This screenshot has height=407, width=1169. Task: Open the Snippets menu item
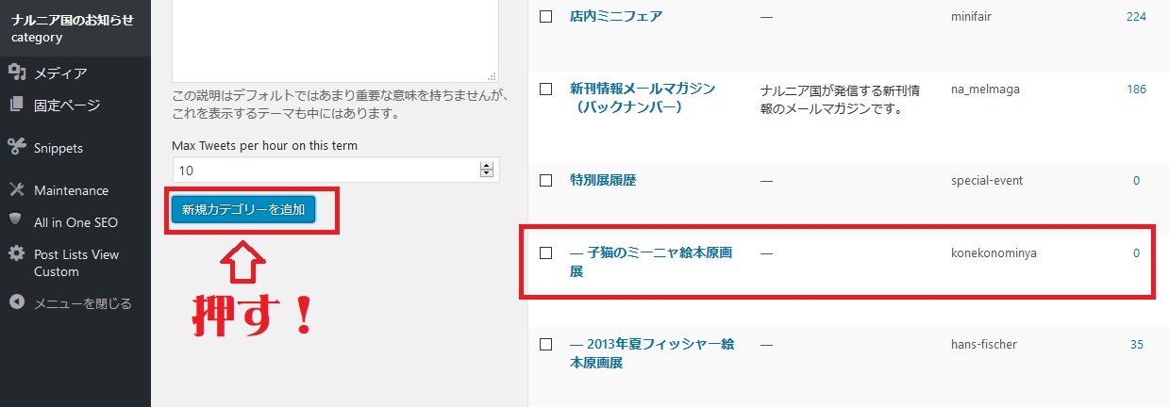[x=58, y=148]
